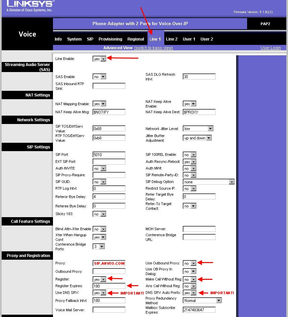The image size is (288, 317).
Task: Open the Provisioning tab
Action: click(110, 39)
